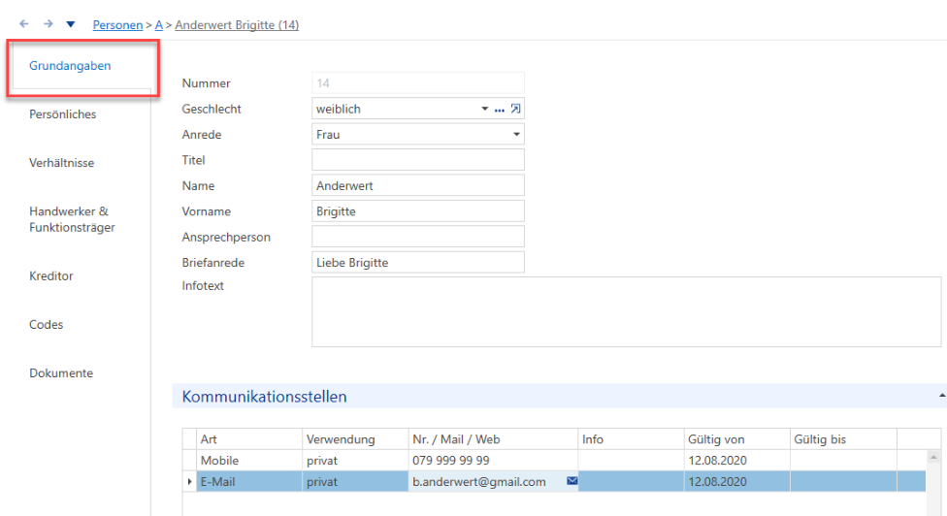
Task: Expand the Geschlecht dropdown arrow
Action: pos(484,110)
